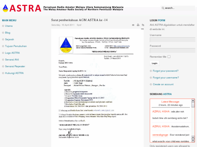Image resolution: width=197 pixels, height=147 pixels.
Task: Click article title Surat pemberitahuan AGM ASTRA
Action: coord(79,20)
